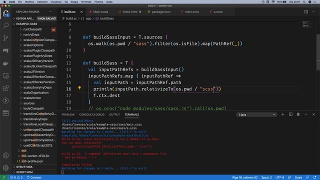Click the Connect button in status bar

click(x=34, y=177)
